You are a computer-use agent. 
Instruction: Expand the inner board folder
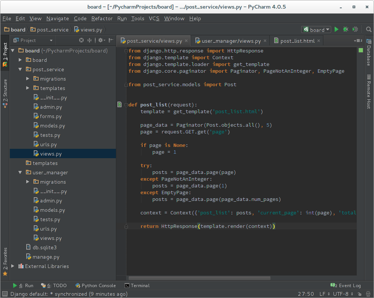(20, 60)
